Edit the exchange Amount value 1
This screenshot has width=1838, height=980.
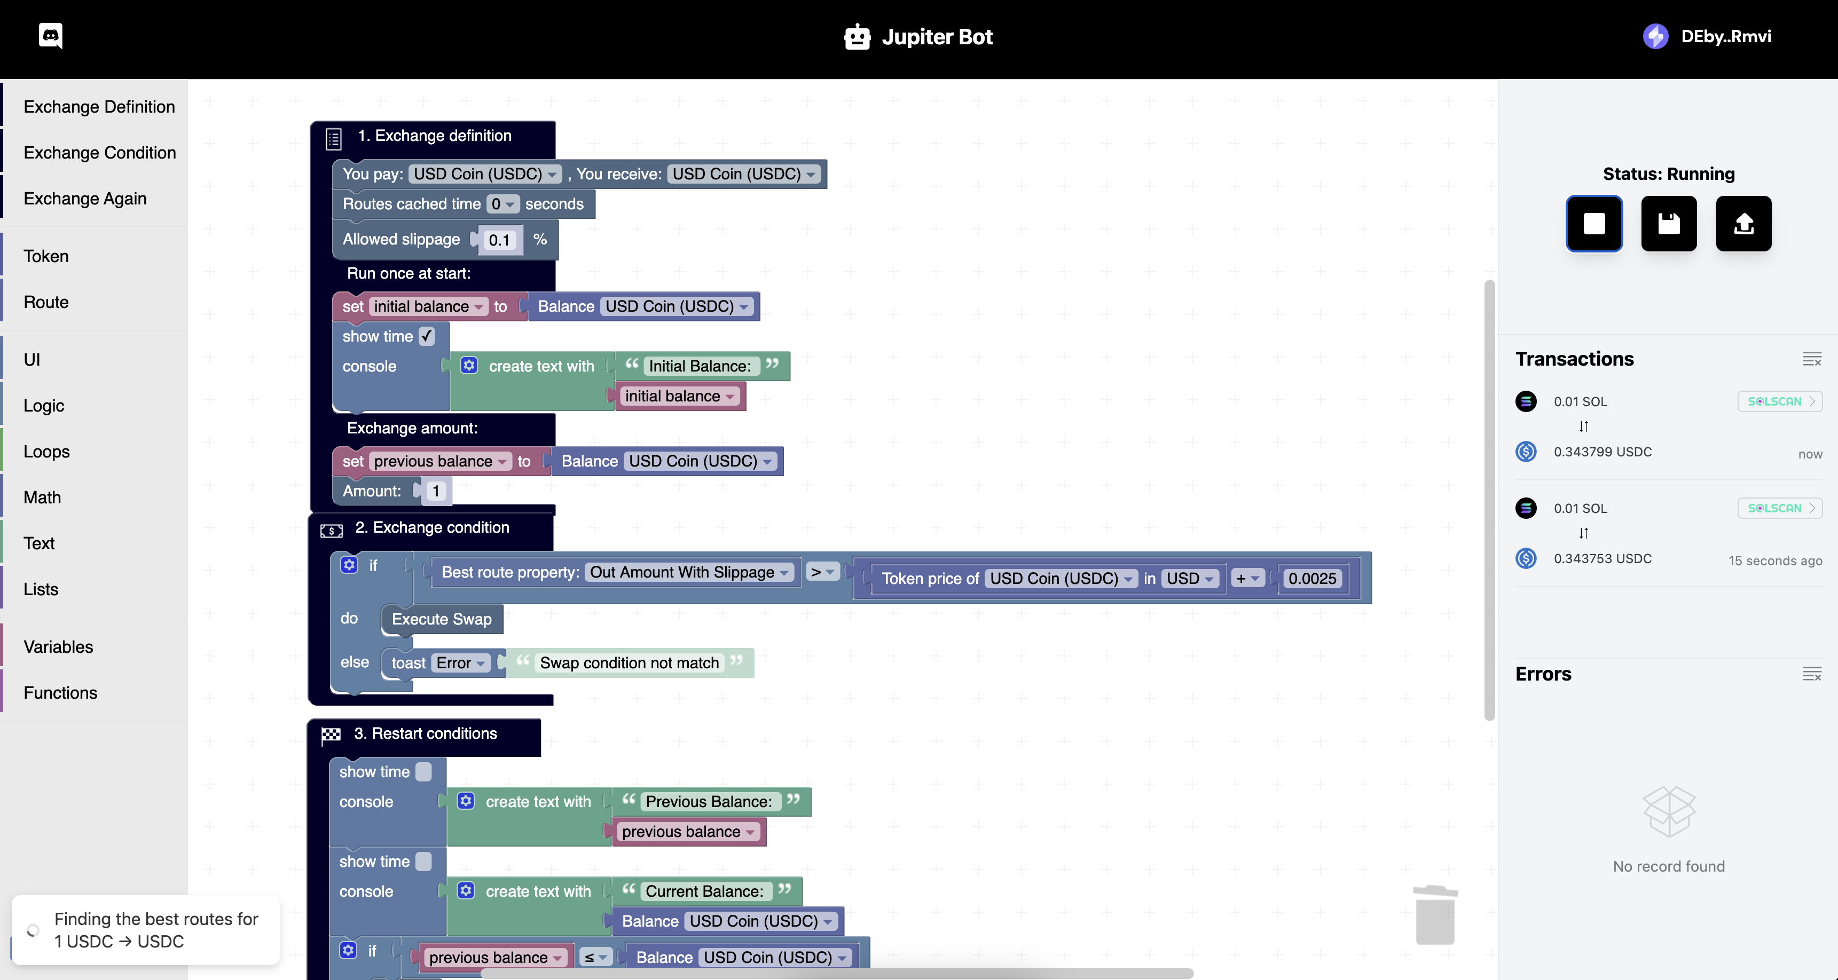click(436, 492)
